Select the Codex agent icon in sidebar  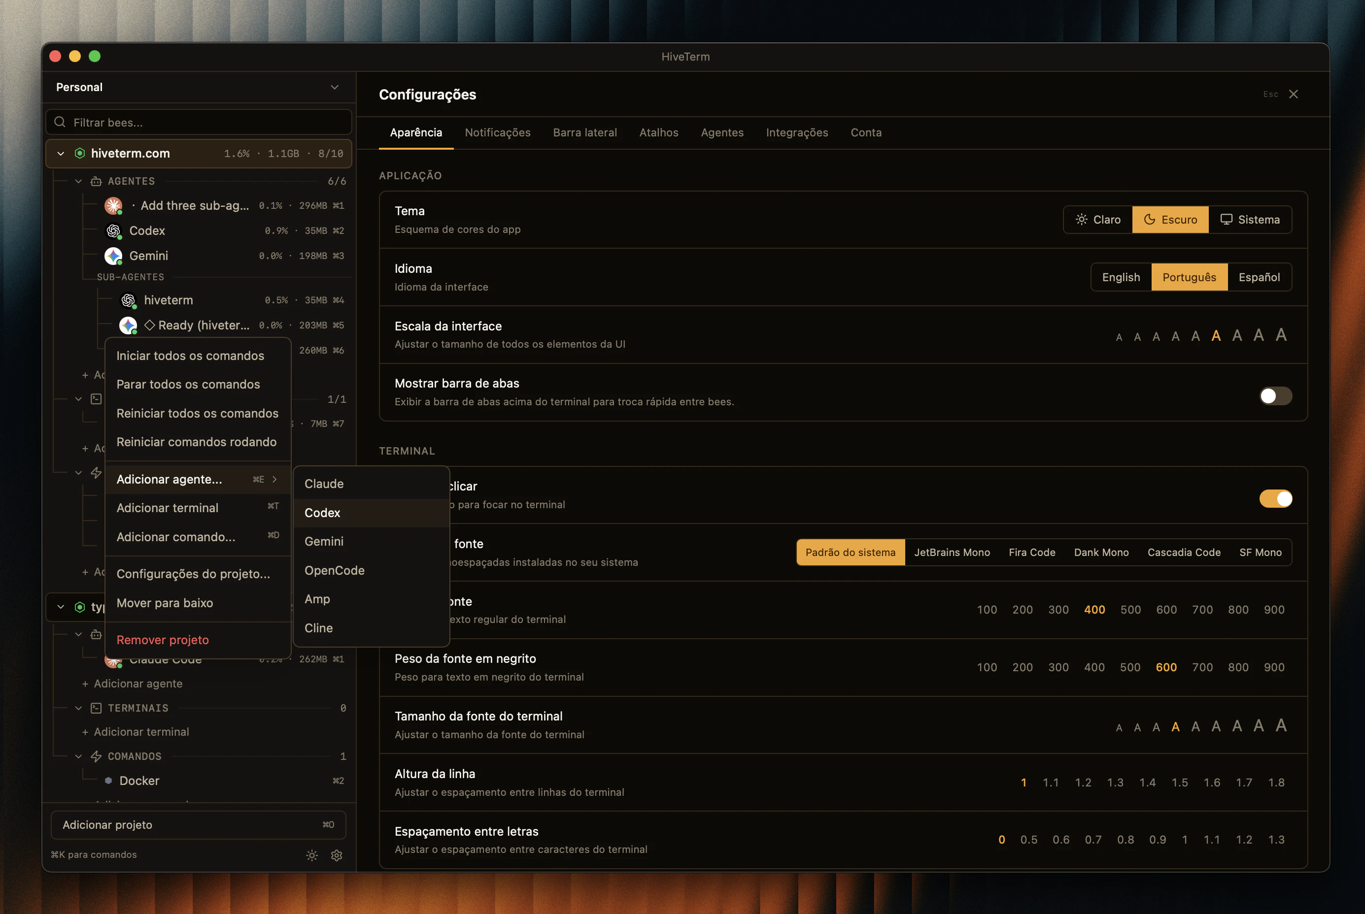(x=113, y=231)
